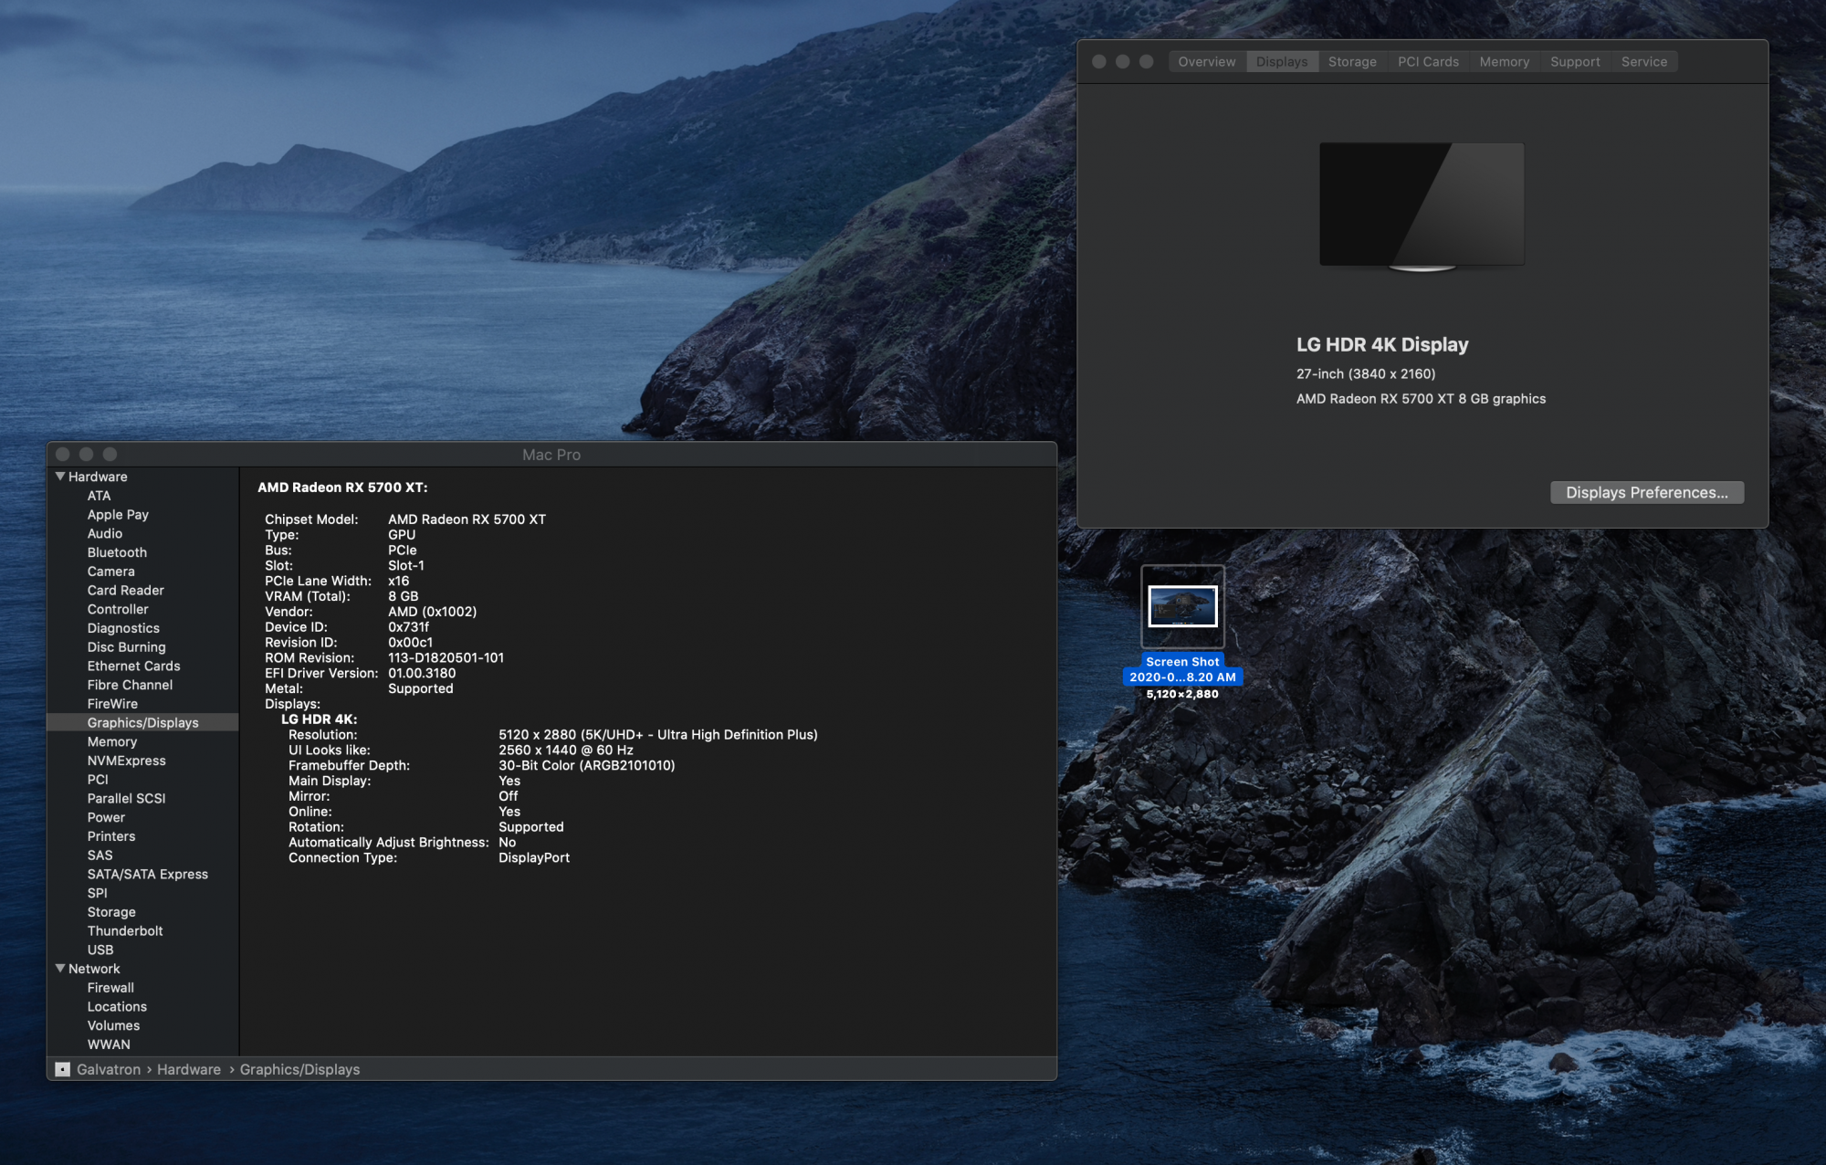Click the Galvatron computer icon in path bar

click(x=63, y=1069)
